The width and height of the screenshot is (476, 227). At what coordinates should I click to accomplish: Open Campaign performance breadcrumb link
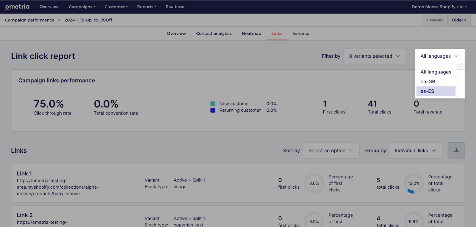click(30, 20)
